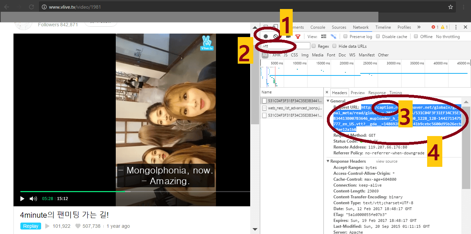This screenshot has width=471, height=234.
Task: Click the view source link
Action: (x=386, y=161)
